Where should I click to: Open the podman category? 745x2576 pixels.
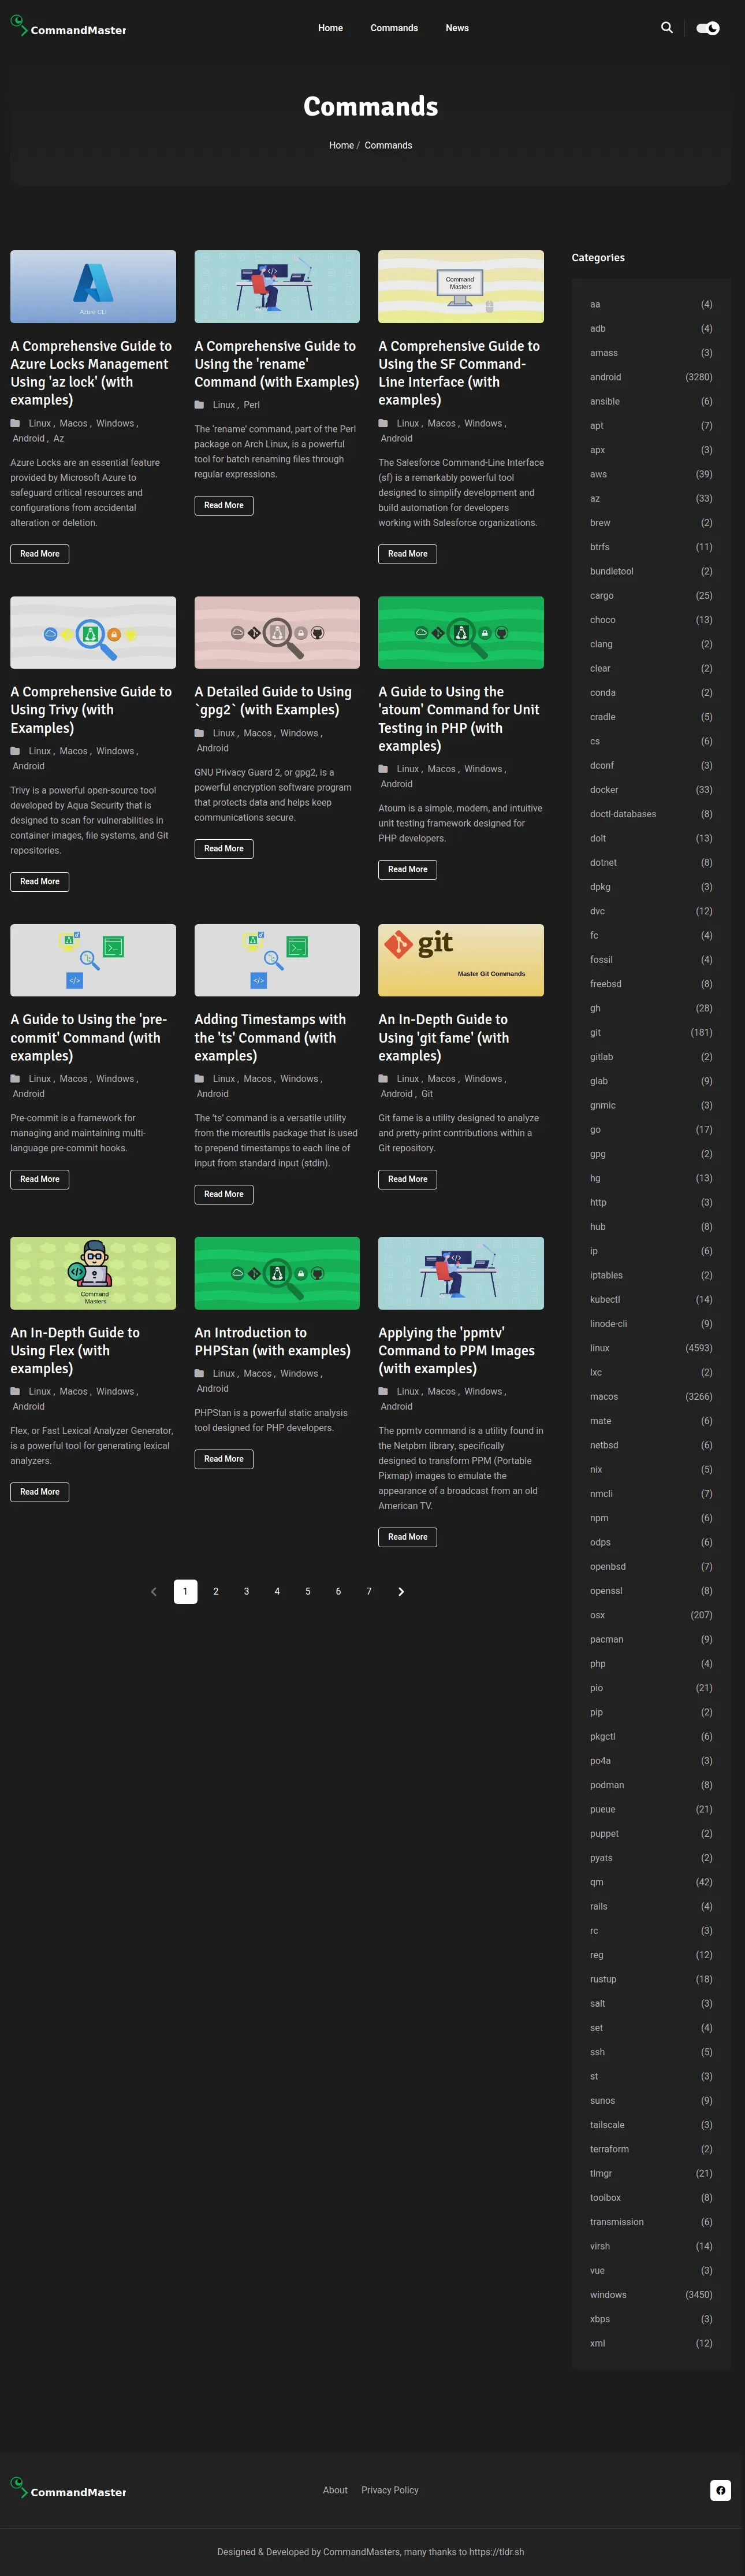(651, 1785)
